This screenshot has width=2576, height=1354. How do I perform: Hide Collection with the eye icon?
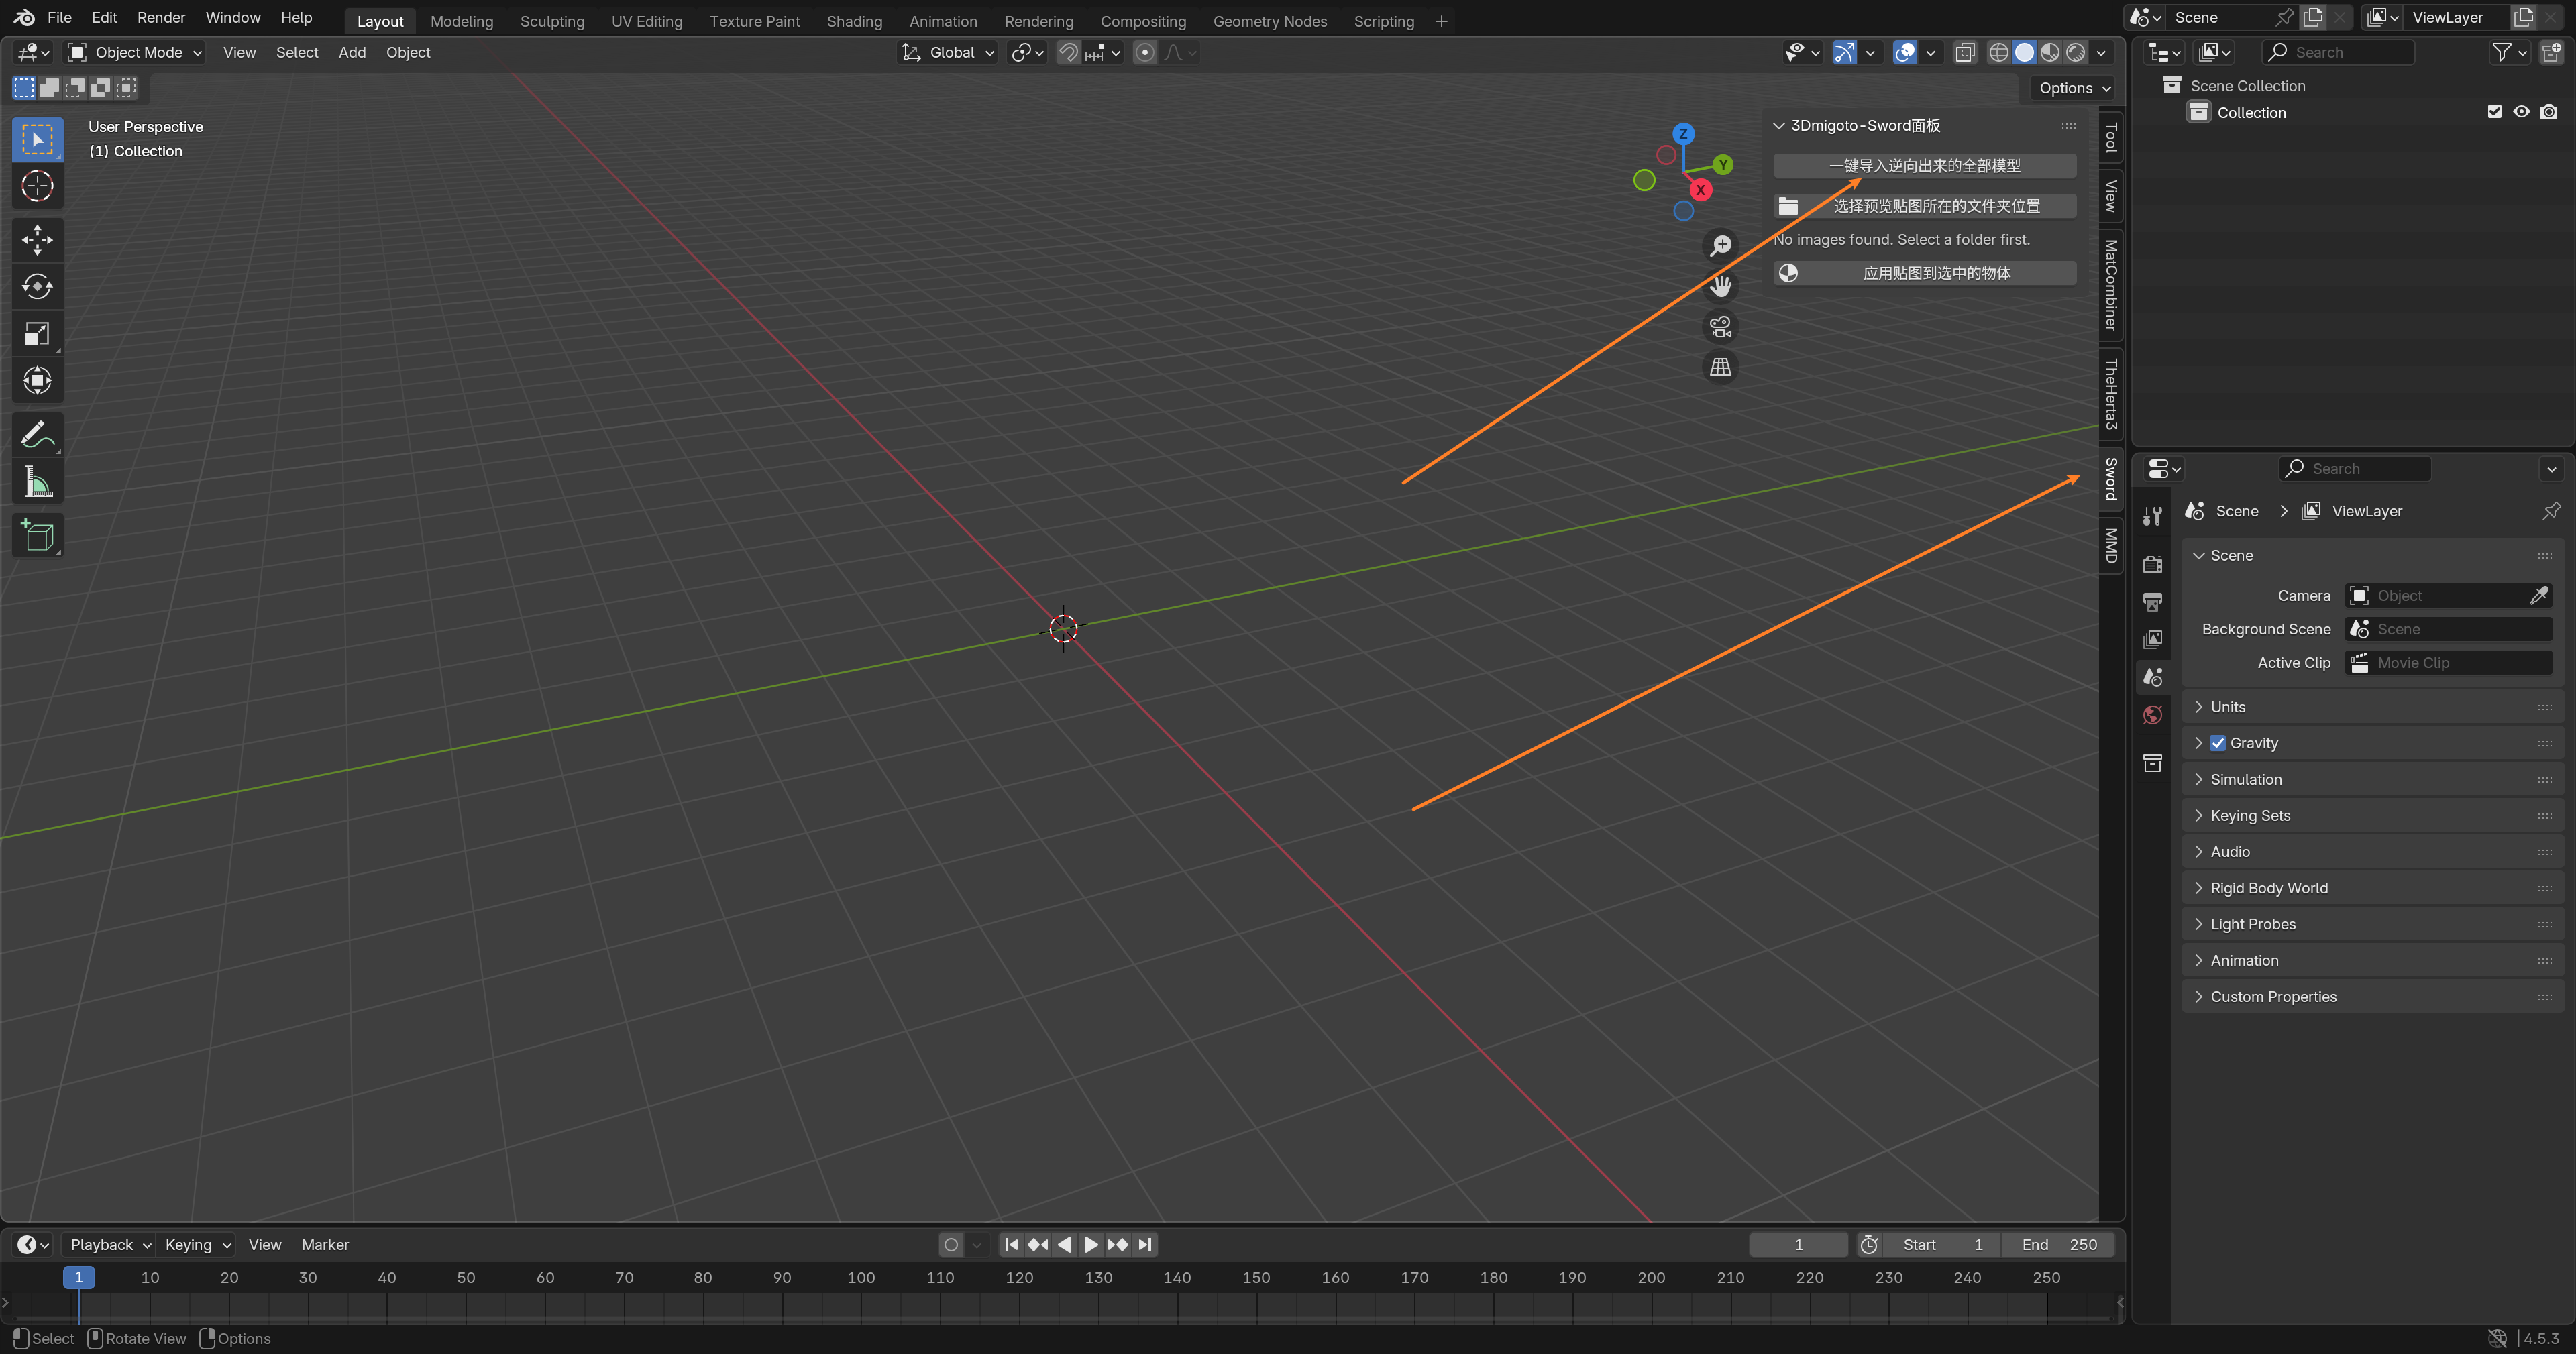coord(2521,112)
